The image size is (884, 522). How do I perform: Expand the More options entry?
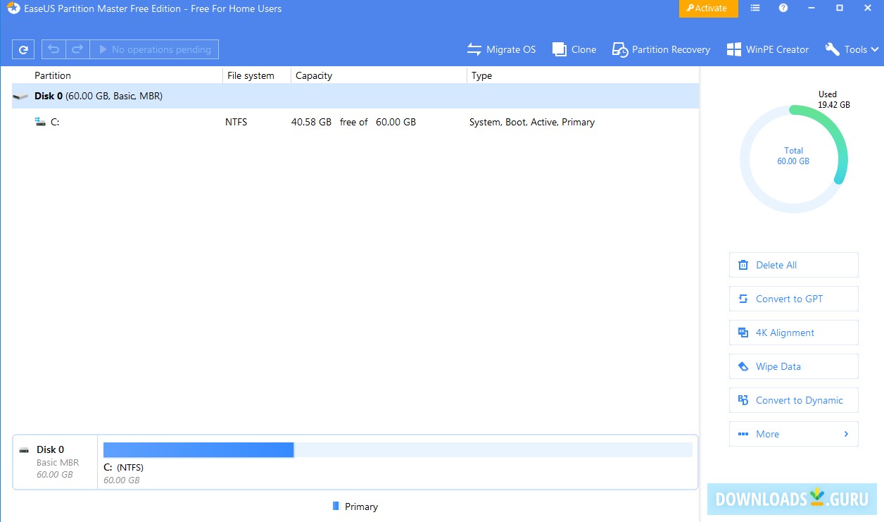[794, 434]
